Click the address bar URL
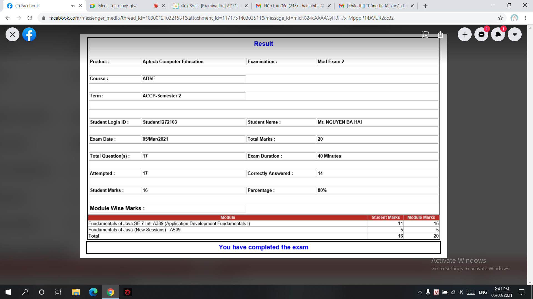 [x=221, y=18]
